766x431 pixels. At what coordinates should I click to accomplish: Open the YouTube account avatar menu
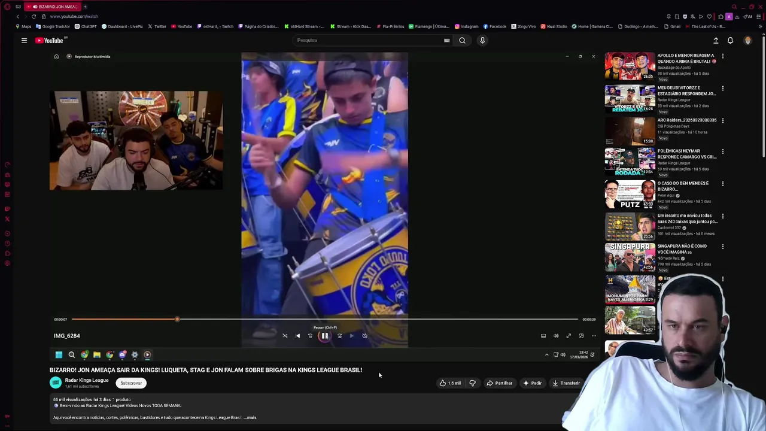coord(747,40)
